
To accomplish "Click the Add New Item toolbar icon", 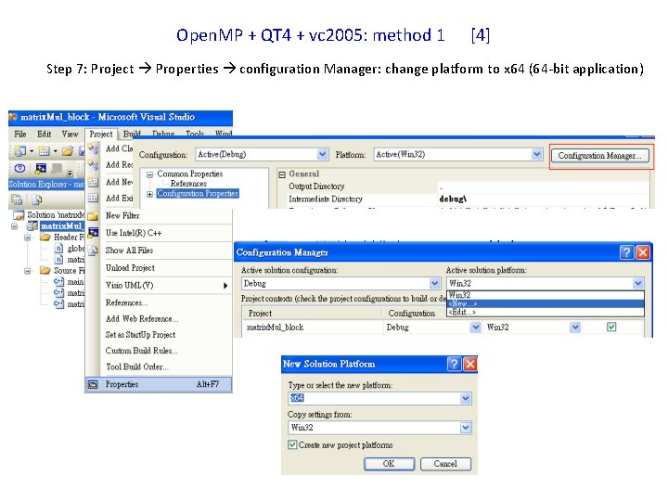I will [x=44, y=151].
